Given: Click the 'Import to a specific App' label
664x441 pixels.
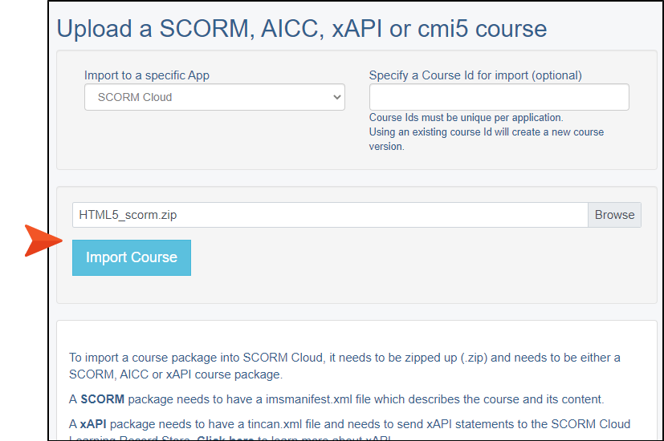Looking at the screenshot, I should click(146, 75).
